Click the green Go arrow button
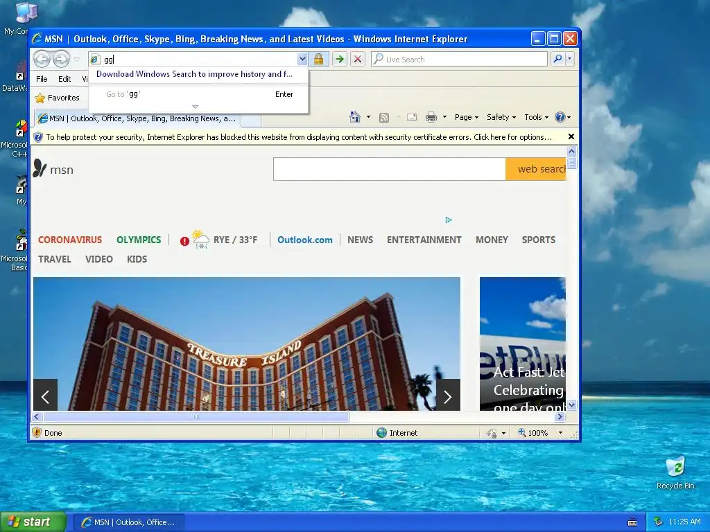Screen dimensions: 710x532 pos(339,60)
